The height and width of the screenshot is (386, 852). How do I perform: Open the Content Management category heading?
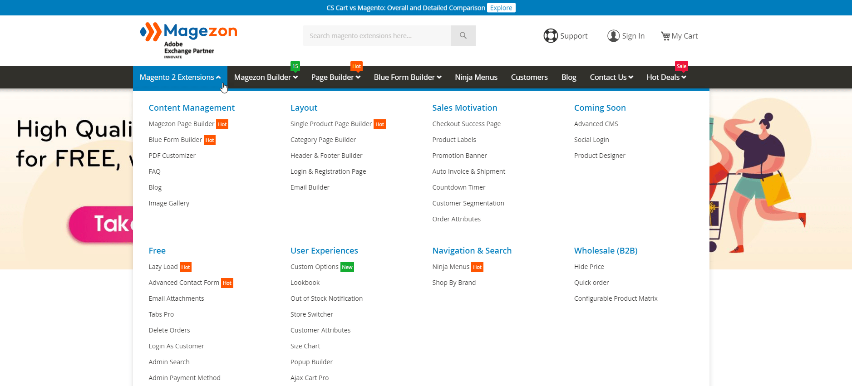click(x=192, y=107)
